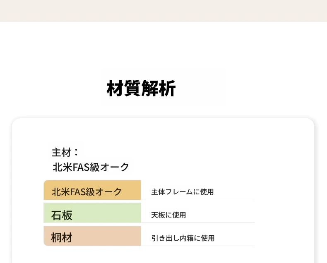Select the green 石板 swatch
Screen dimensions: 327x263
[x=92, y=213]
